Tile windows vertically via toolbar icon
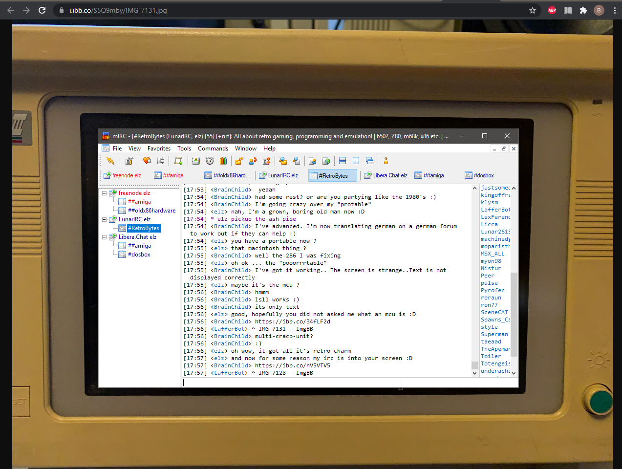Viewport: 622px width, 469px height. [356, 161]
